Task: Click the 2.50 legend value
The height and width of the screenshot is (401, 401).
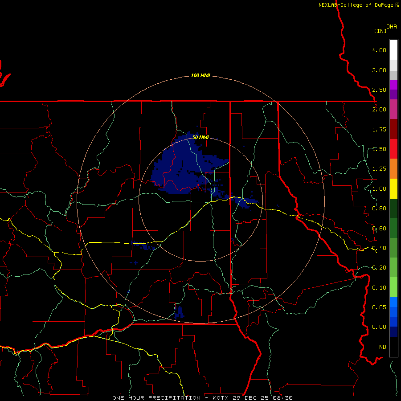Action: click(x=379, y=90)
